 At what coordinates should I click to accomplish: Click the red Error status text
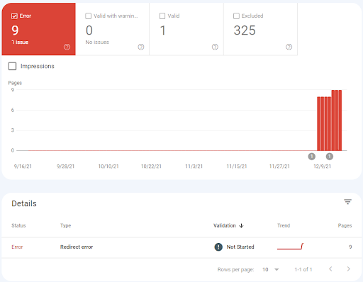(x=17, y=247)
